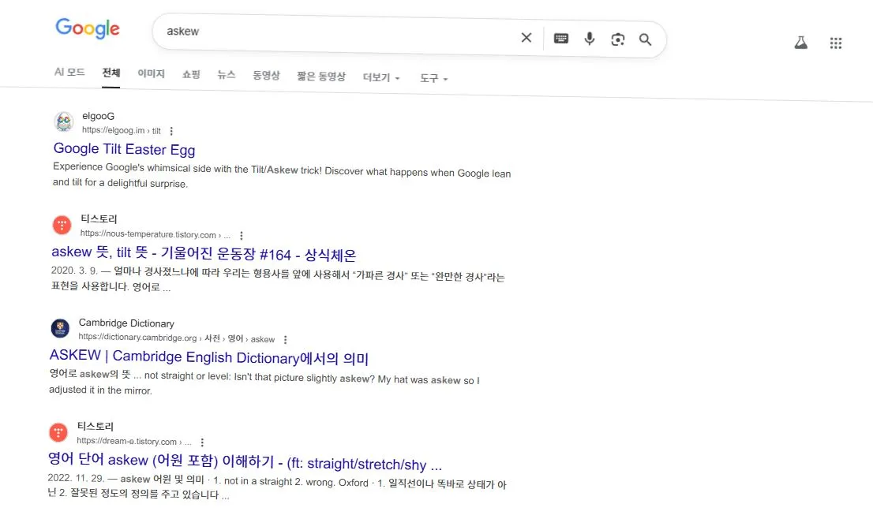Clear the search query with the X button
The width and height of the screenshot is (873, 519).
point(526,37)
